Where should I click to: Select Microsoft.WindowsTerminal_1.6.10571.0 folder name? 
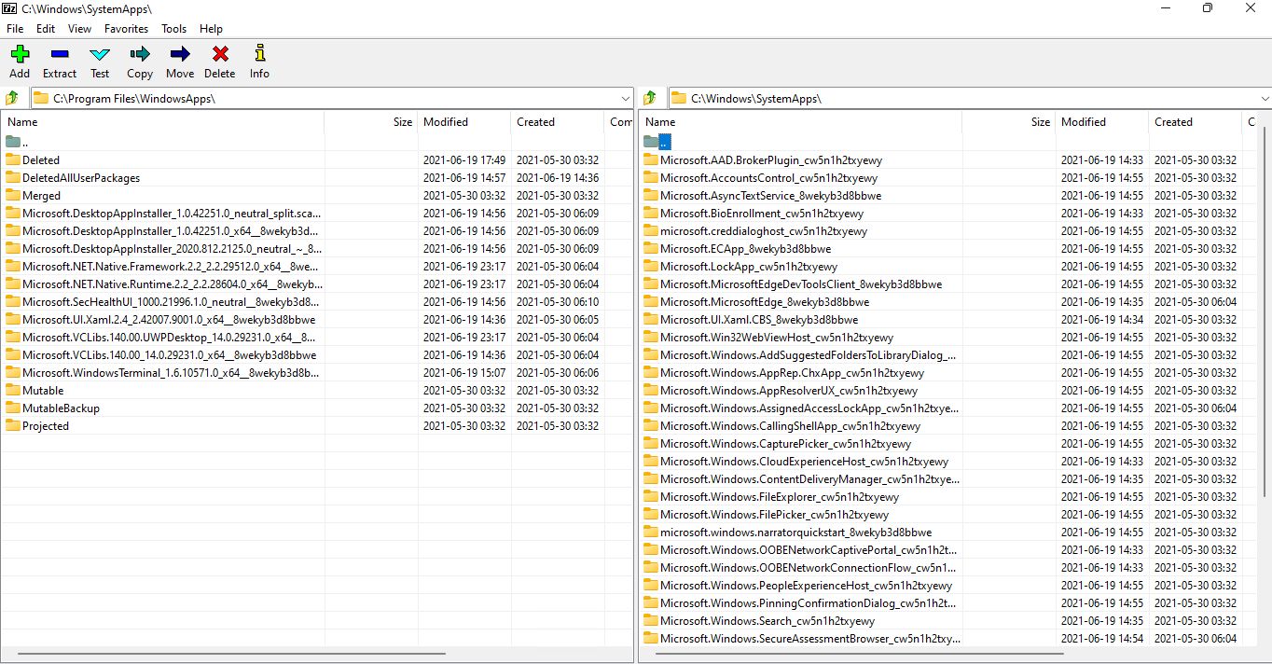click(x=171, y=372)
